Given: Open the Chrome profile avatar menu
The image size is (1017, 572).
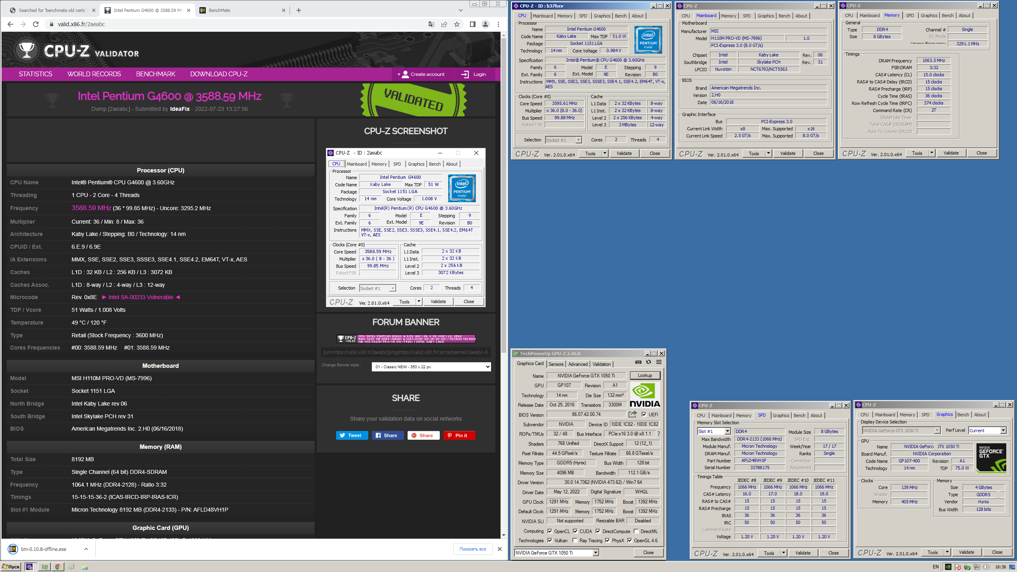Looking at the screenshot, I should tap(485, 24).
